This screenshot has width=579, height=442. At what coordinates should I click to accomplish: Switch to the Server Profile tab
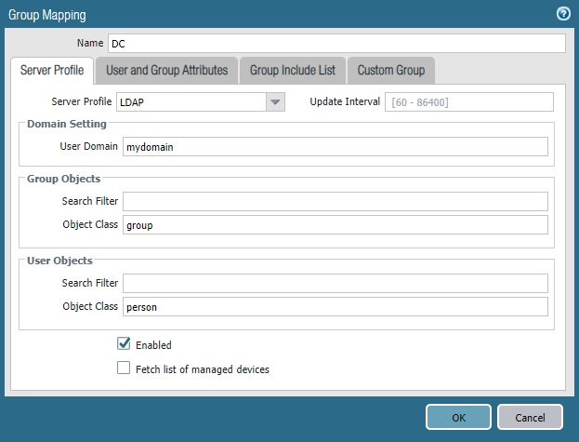tap(53, 71)
